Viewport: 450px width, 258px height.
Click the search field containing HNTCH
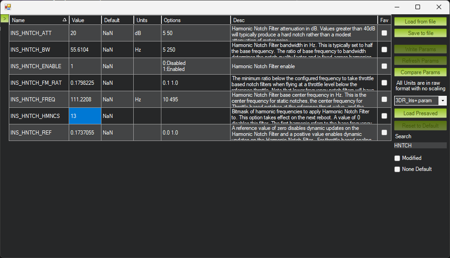click(420, 146)
